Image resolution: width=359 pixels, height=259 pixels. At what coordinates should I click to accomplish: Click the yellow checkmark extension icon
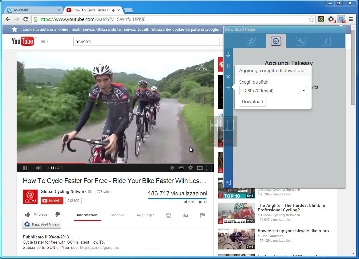tap(321, 19)
